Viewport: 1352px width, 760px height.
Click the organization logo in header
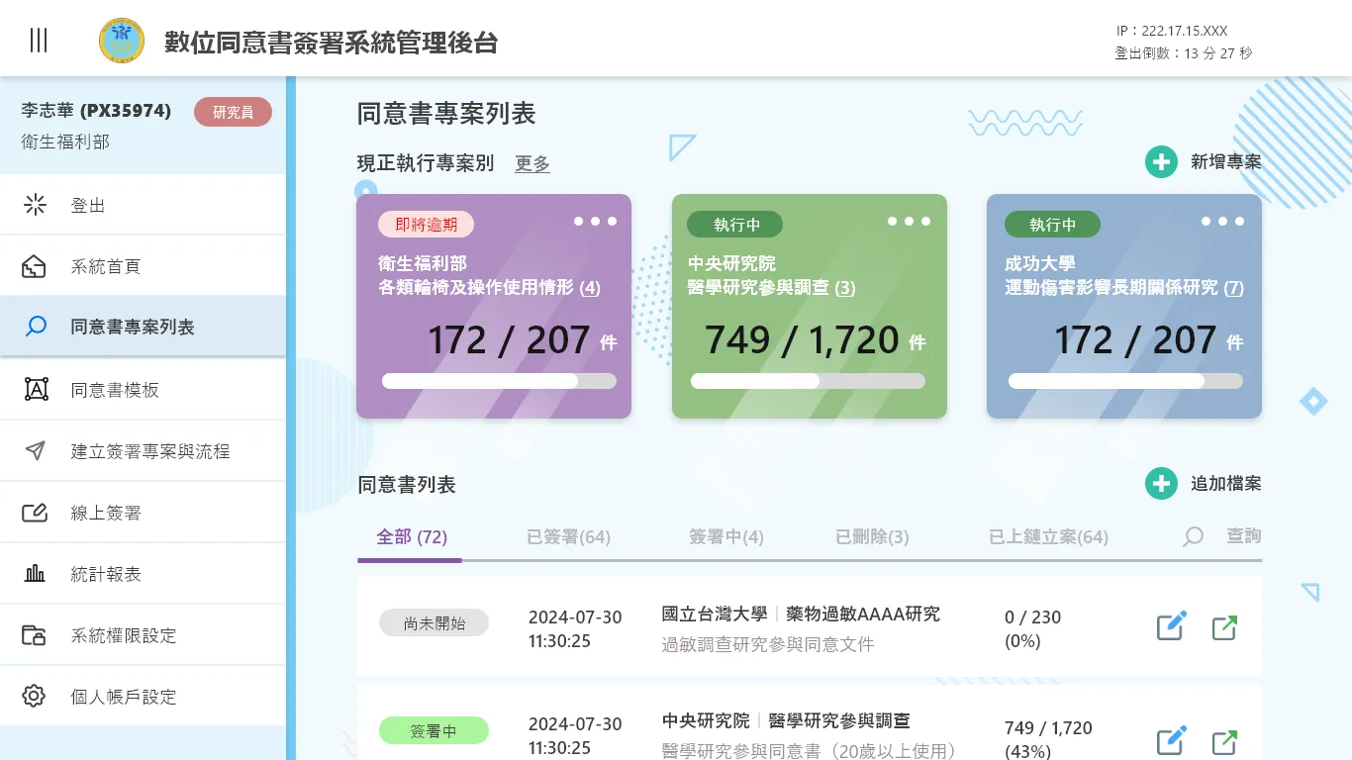point(122,41)
